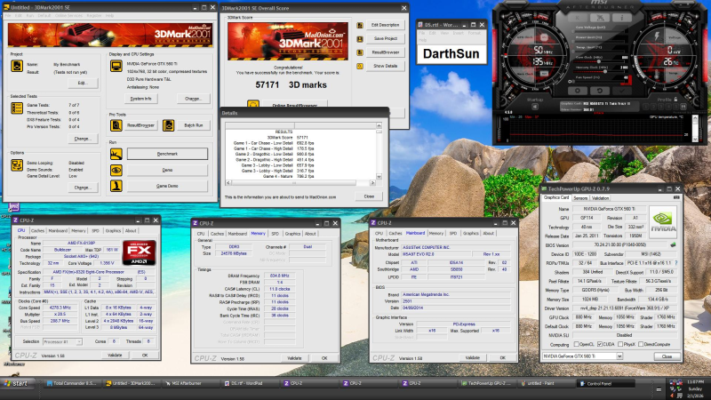Viewport: 711px width, 400px height.
Task: Click the DarthSun text in WordPad
Action: tap(451, 54)
